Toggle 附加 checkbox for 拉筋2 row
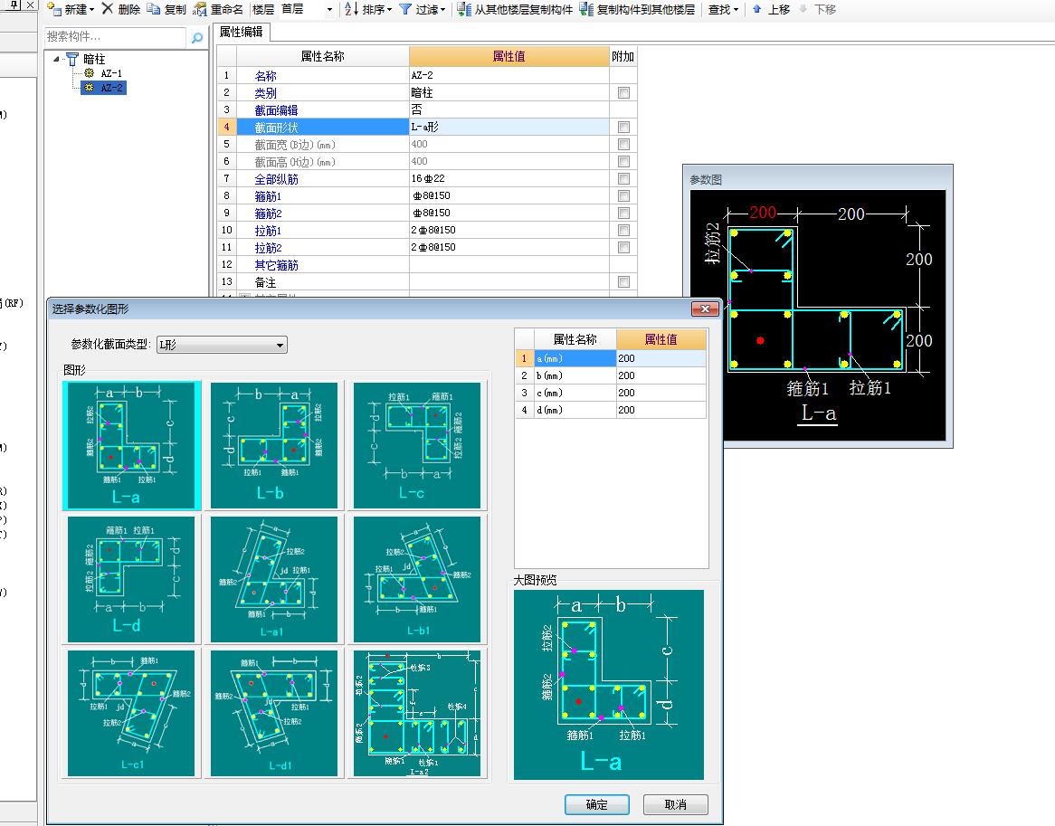This screenshot has width=1055, height=826. [x=623, y=248]
